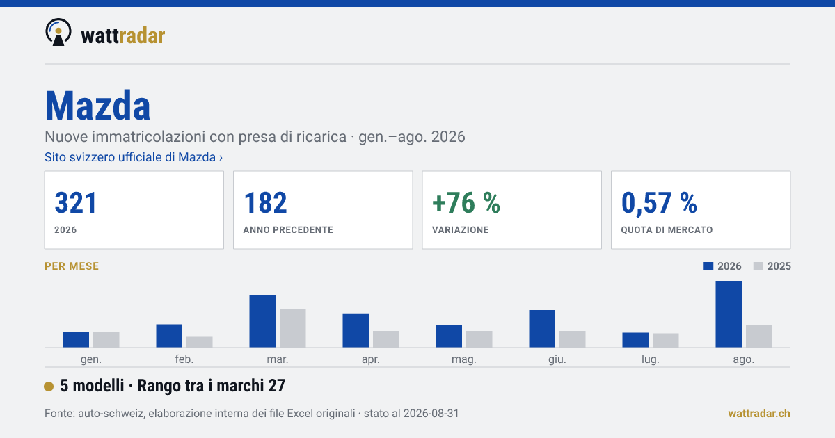Click the blue 2026 bar for lug.
The height and width of the screenshot is (438, 835).
pyautogui.click(x=635, y=340)
